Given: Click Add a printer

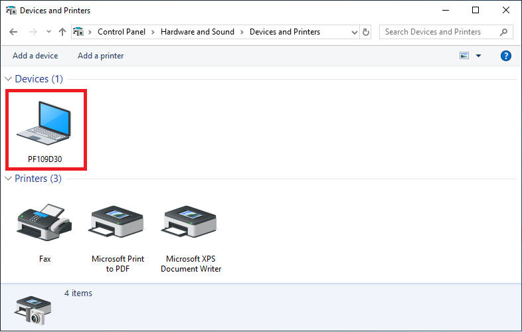Looking at the screenshot, I should (x=101, y=56).
